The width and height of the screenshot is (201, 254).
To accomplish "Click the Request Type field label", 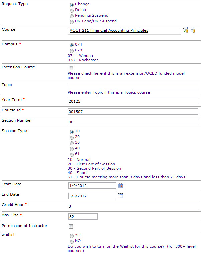I will [15, 4].
